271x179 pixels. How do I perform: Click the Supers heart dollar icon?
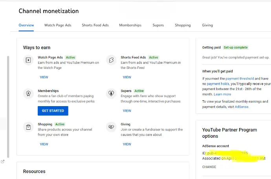click(111, 94)
